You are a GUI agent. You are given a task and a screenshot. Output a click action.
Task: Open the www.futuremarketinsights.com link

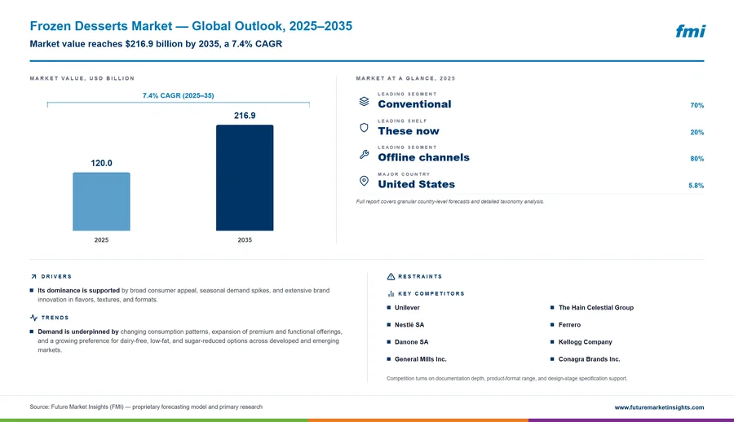659,407
